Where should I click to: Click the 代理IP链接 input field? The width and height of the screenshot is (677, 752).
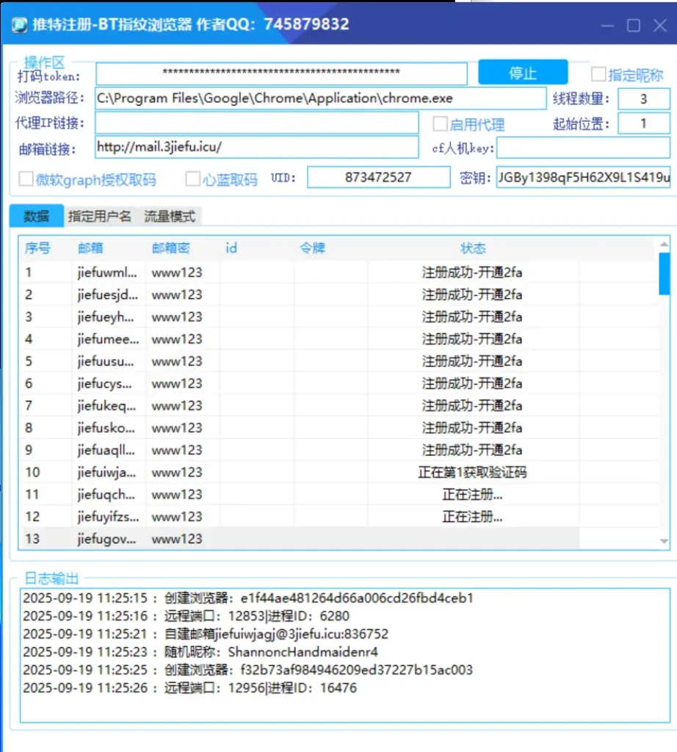[x=257, y=123]
